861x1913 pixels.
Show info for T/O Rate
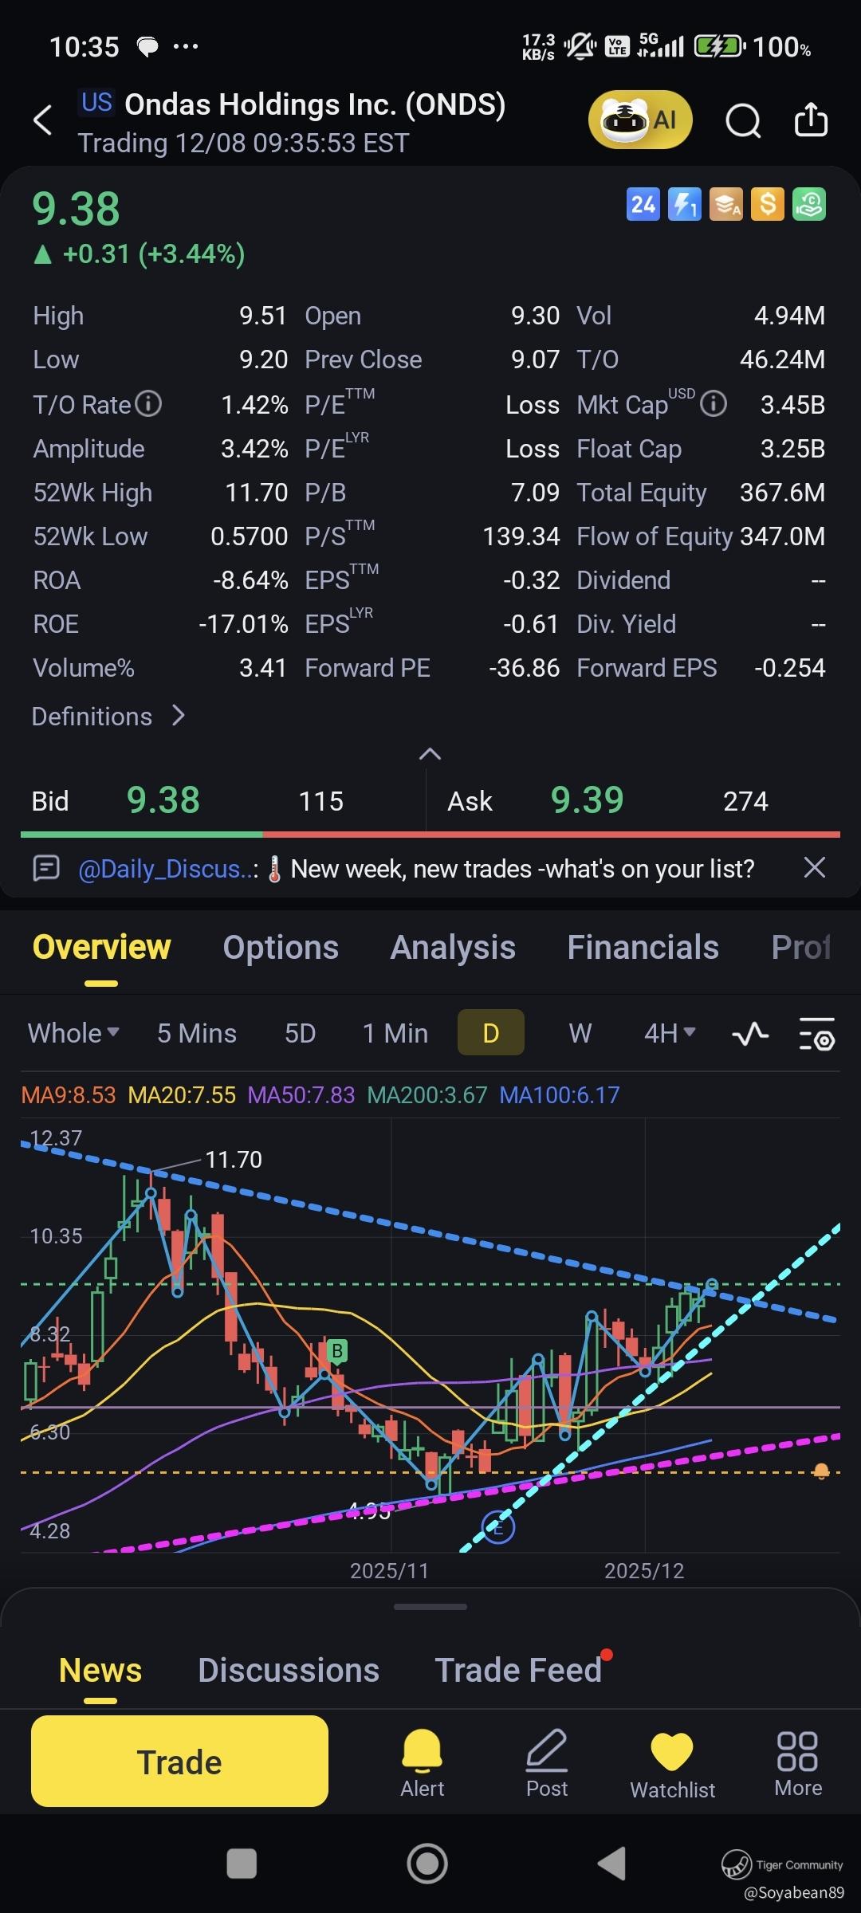148,404
